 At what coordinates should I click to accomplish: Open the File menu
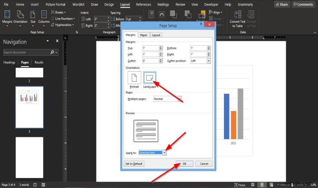pyautogui.click(x=6, y=5)
